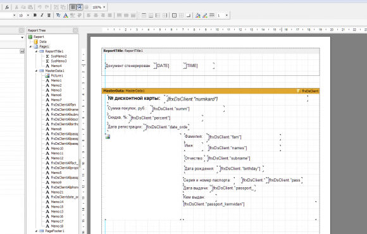Toggle the show grid button
This screenshot has width=367, height=234.
[73, 7]
